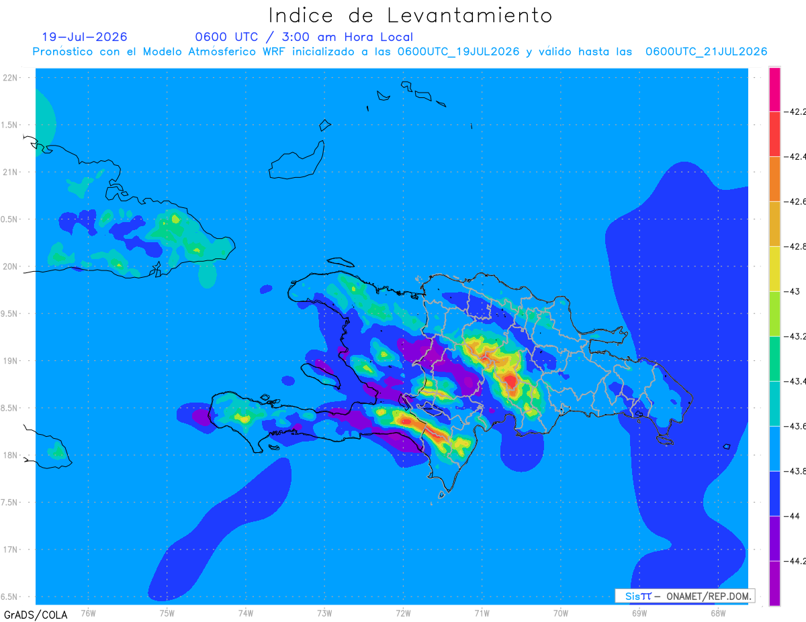Click the teal color bar segment below -43.4
Viewport: 806px width, 622px height.
774,404
